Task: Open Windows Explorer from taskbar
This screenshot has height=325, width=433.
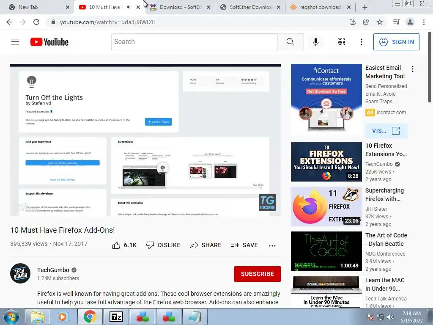Action: pyautogui.click(x=37, y=317)
